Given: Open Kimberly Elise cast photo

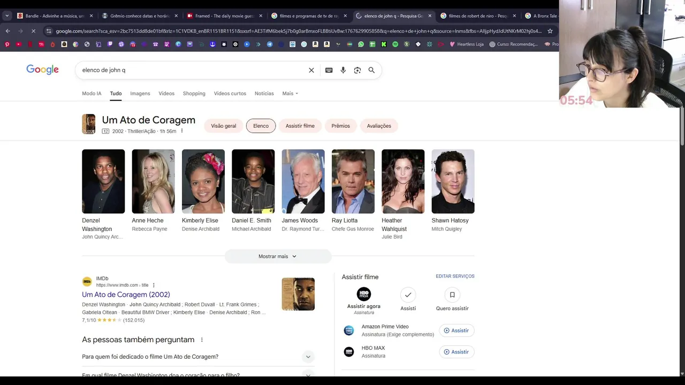Looking at the screenshot, I should [203, 181].
